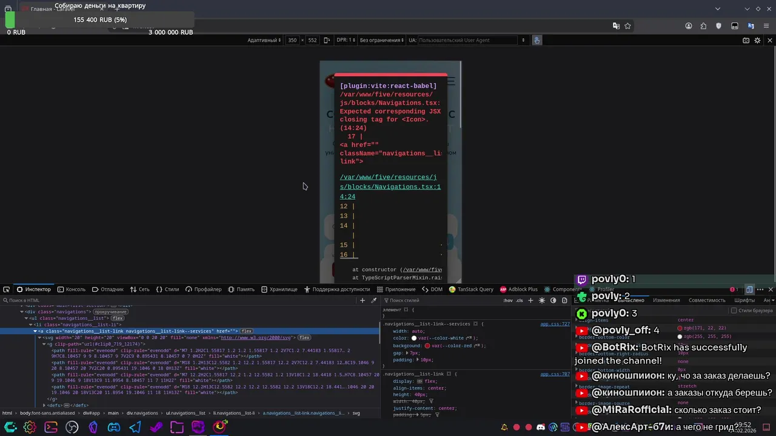
Task: Open the Профайлер tab
Action: coord(204,289)
